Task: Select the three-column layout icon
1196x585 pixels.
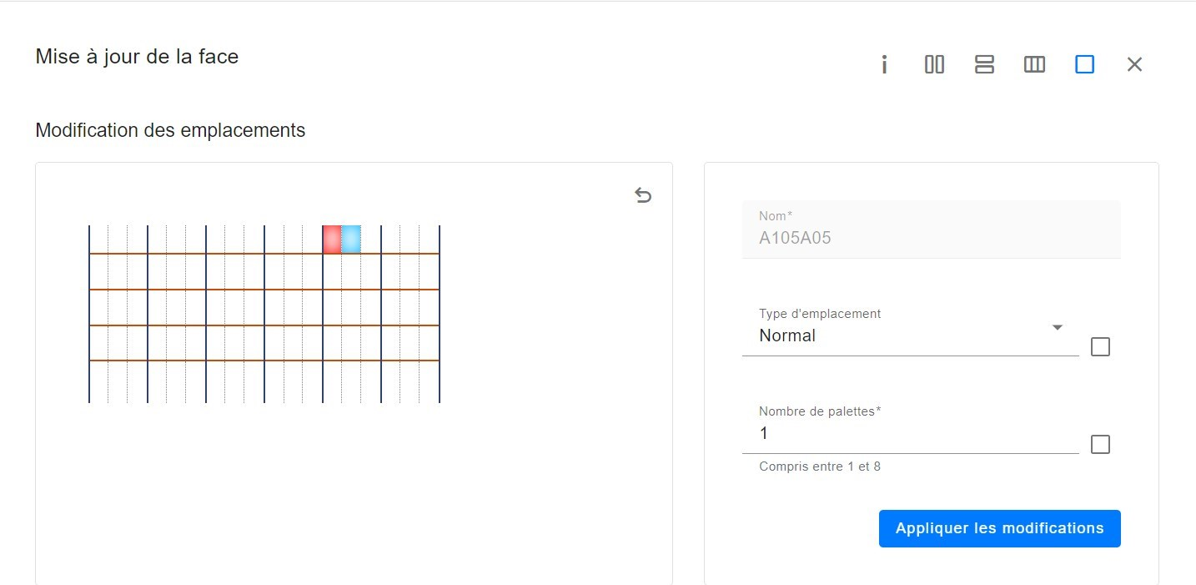Action: pyautogui.click(x=1034, y=64)
